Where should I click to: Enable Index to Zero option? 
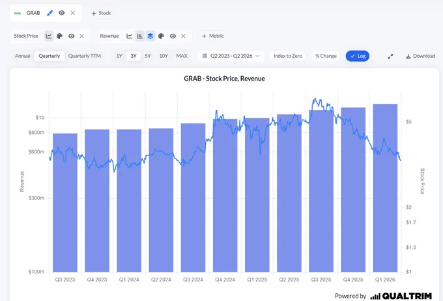point(288,56)
